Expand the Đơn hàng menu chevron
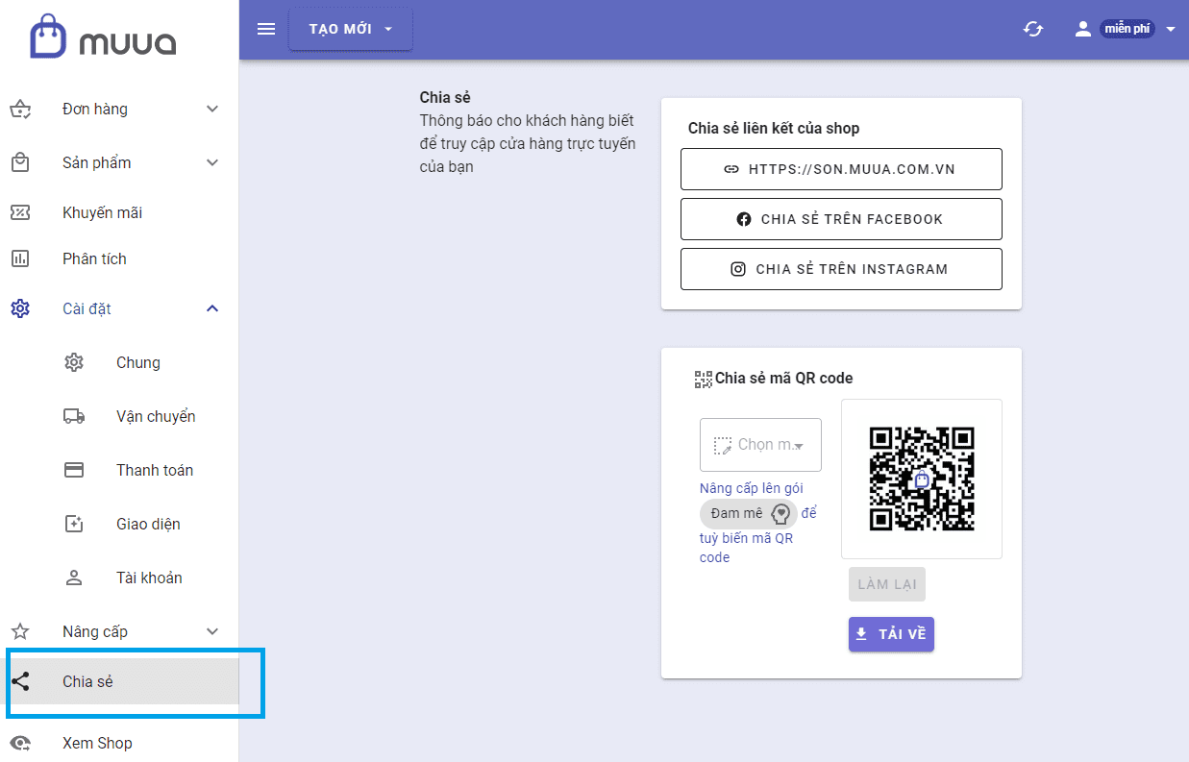Image resolution: width=1189 pixels, height=762 pixels. pyautogui.click(x=212, y=109)
